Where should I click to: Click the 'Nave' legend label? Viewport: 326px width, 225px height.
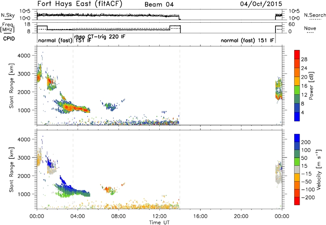(310, 28)
